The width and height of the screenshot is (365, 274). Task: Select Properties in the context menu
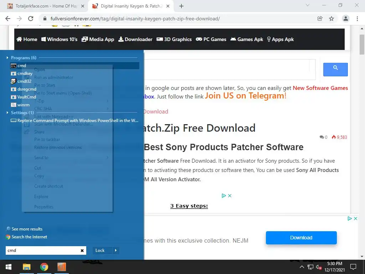click(x=44, y=207)
